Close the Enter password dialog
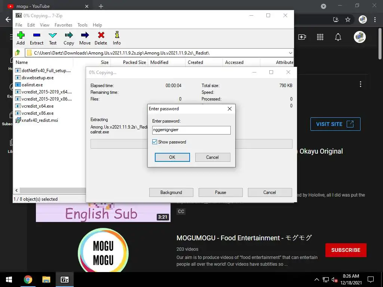The image size is (383, 287). (230, 109)
